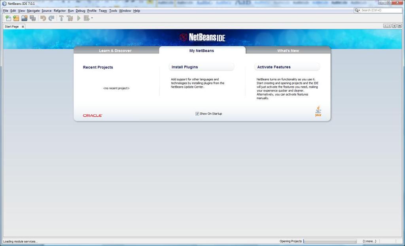This screenshot has height=246, width=405.
Task: Click the (1 more...) status link
Action: pos(369,241)
